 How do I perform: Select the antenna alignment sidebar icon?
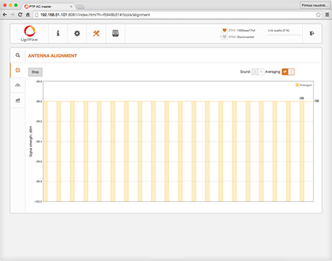(18, 70)
